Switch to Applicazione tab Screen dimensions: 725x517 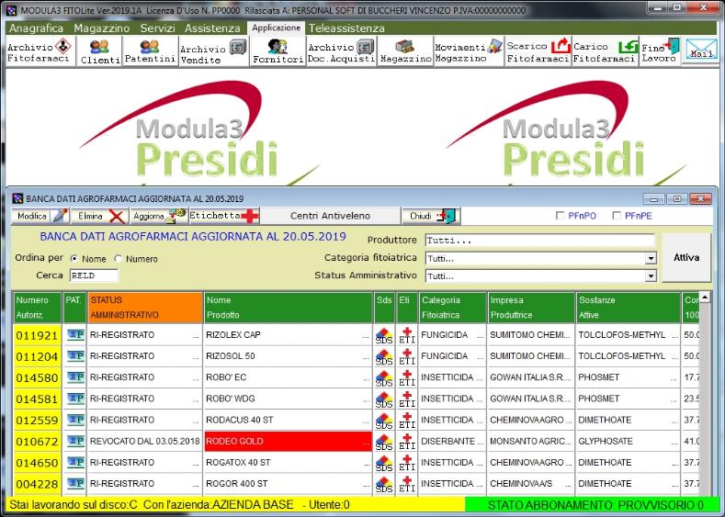click(276, 28)
